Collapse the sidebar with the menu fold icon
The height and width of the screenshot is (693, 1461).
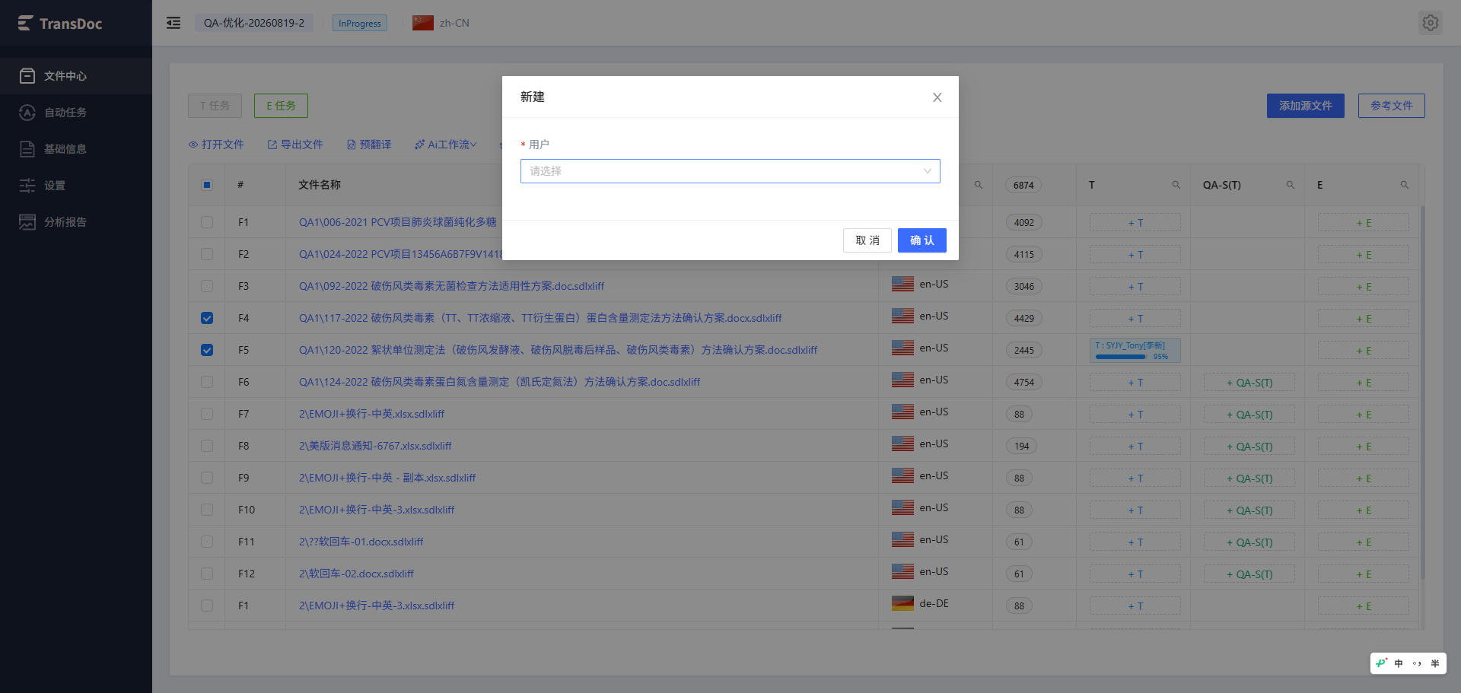(x=173, y=23)
